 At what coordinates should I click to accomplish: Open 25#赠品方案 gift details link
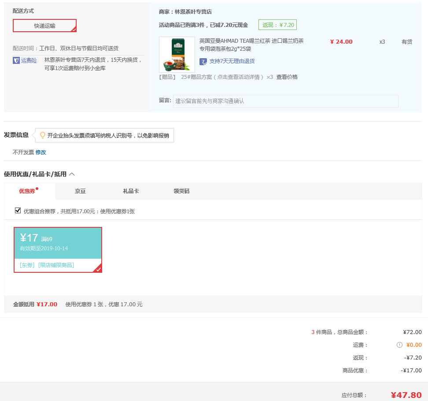coord(222,77)
